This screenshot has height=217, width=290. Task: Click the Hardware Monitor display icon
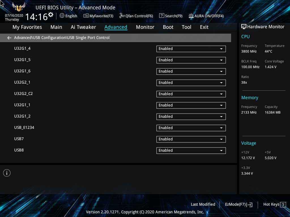pos(244,27)
